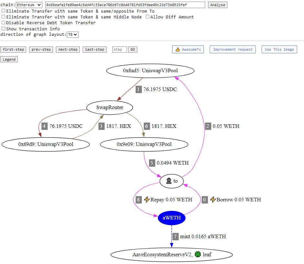Select the blue aWETH node
Image resolution: width=304 pixels, height=264 pixels.
coord(172,218)
